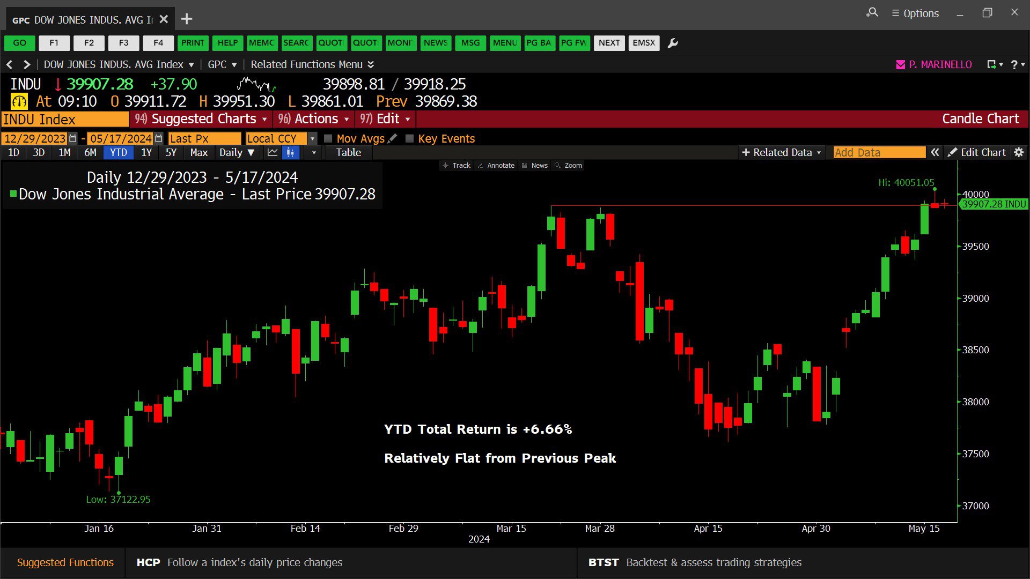Image resolution: width=1030 pixels, height=579 pixels.
Task: Click the export window icon beside the help icon
Action: (x=994, y=64)
